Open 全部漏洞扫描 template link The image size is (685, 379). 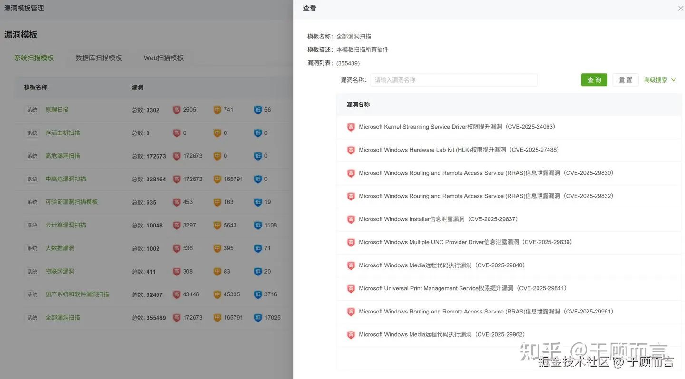click(63, 318)
